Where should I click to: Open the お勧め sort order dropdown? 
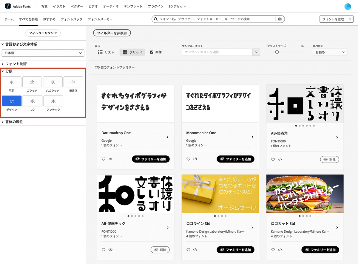[330, 52]
